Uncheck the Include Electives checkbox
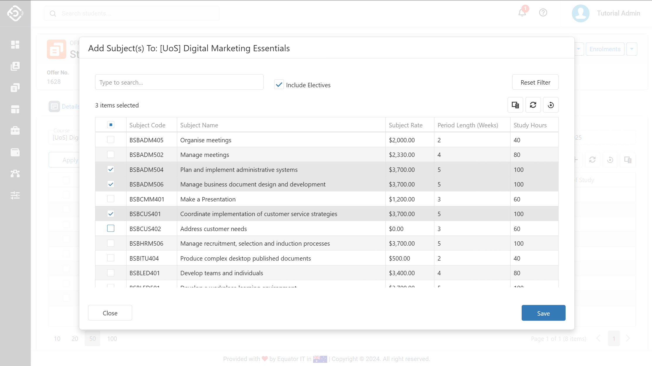Screen dimensions: 652x366 tap(279, 85)
